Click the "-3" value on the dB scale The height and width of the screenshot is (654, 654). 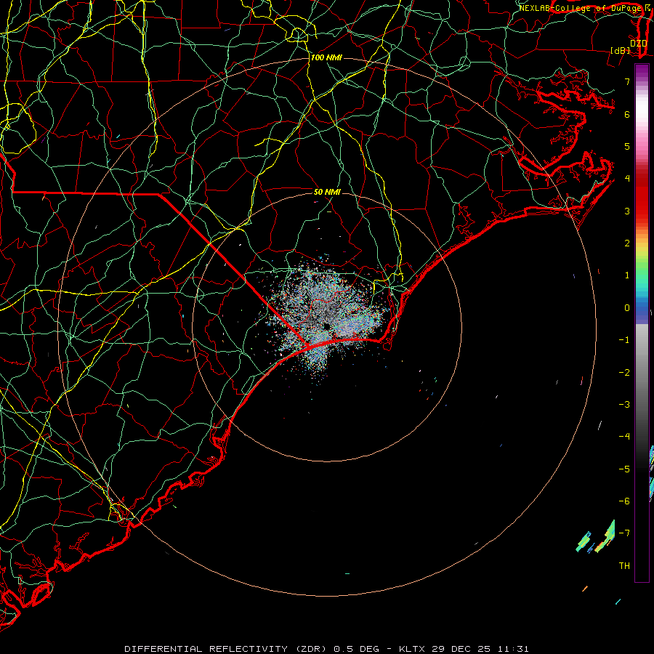coord(624,405)
